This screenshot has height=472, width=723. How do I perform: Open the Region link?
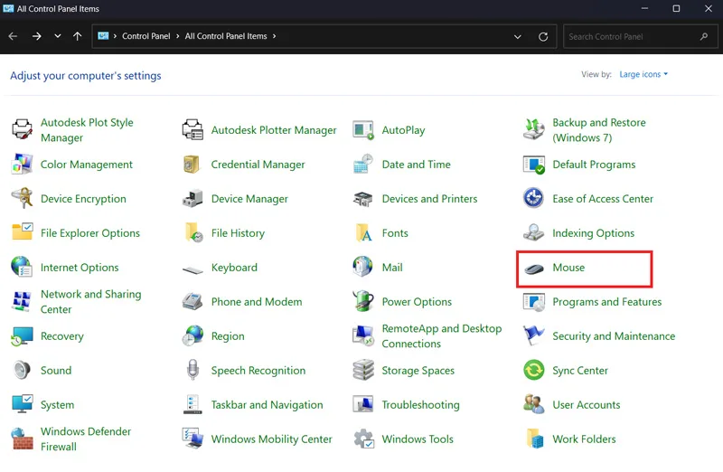228,336
